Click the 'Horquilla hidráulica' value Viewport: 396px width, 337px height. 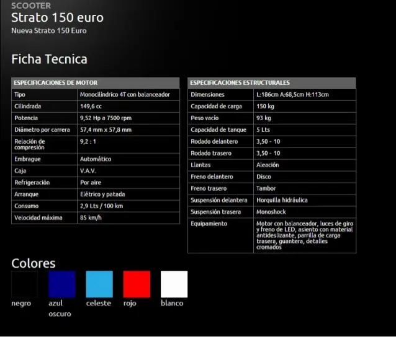pyautogui.click(x=282, y=200)
